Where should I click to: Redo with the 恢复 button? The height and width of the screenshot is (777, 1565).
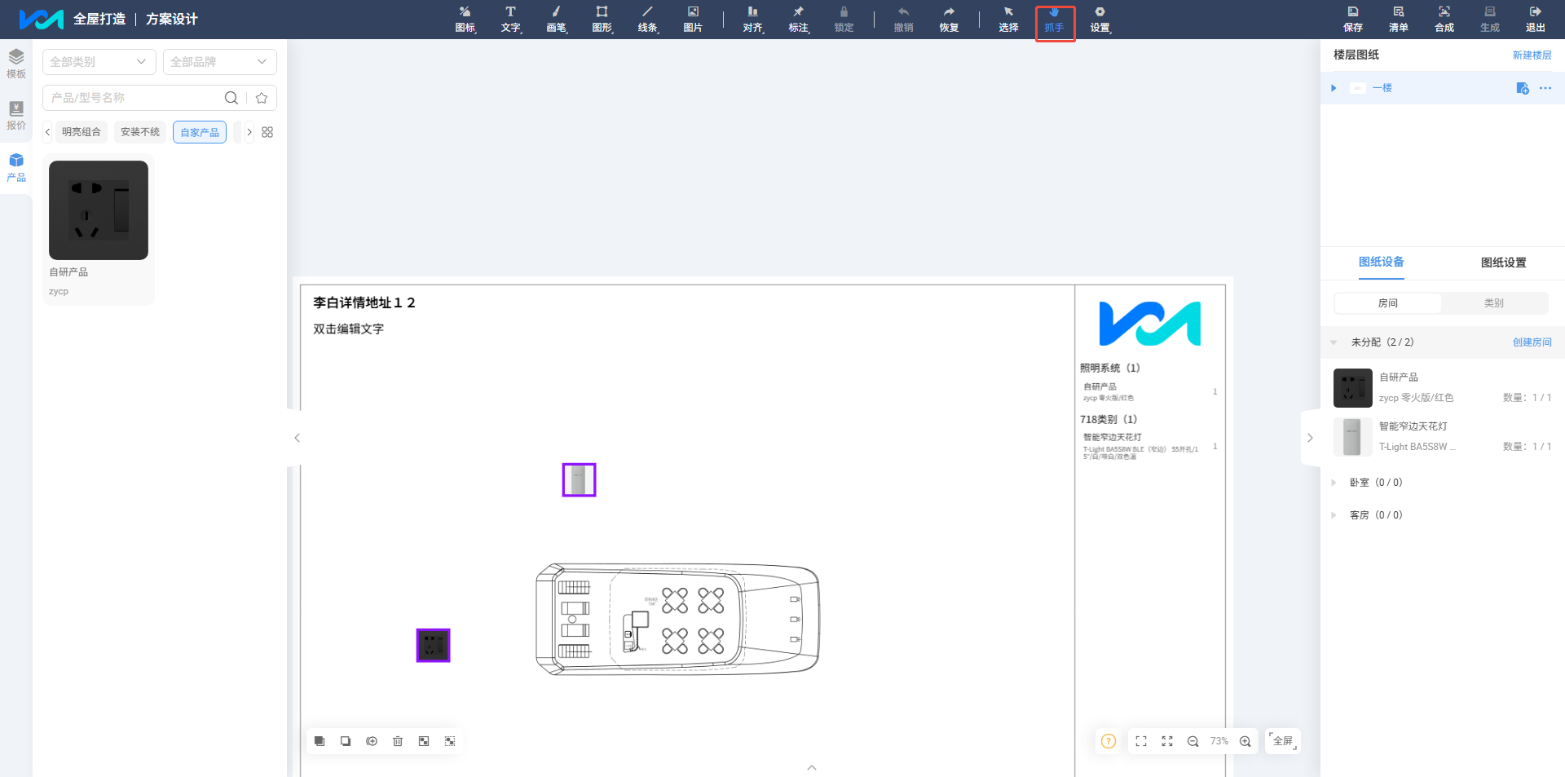(x=949, y=20)
